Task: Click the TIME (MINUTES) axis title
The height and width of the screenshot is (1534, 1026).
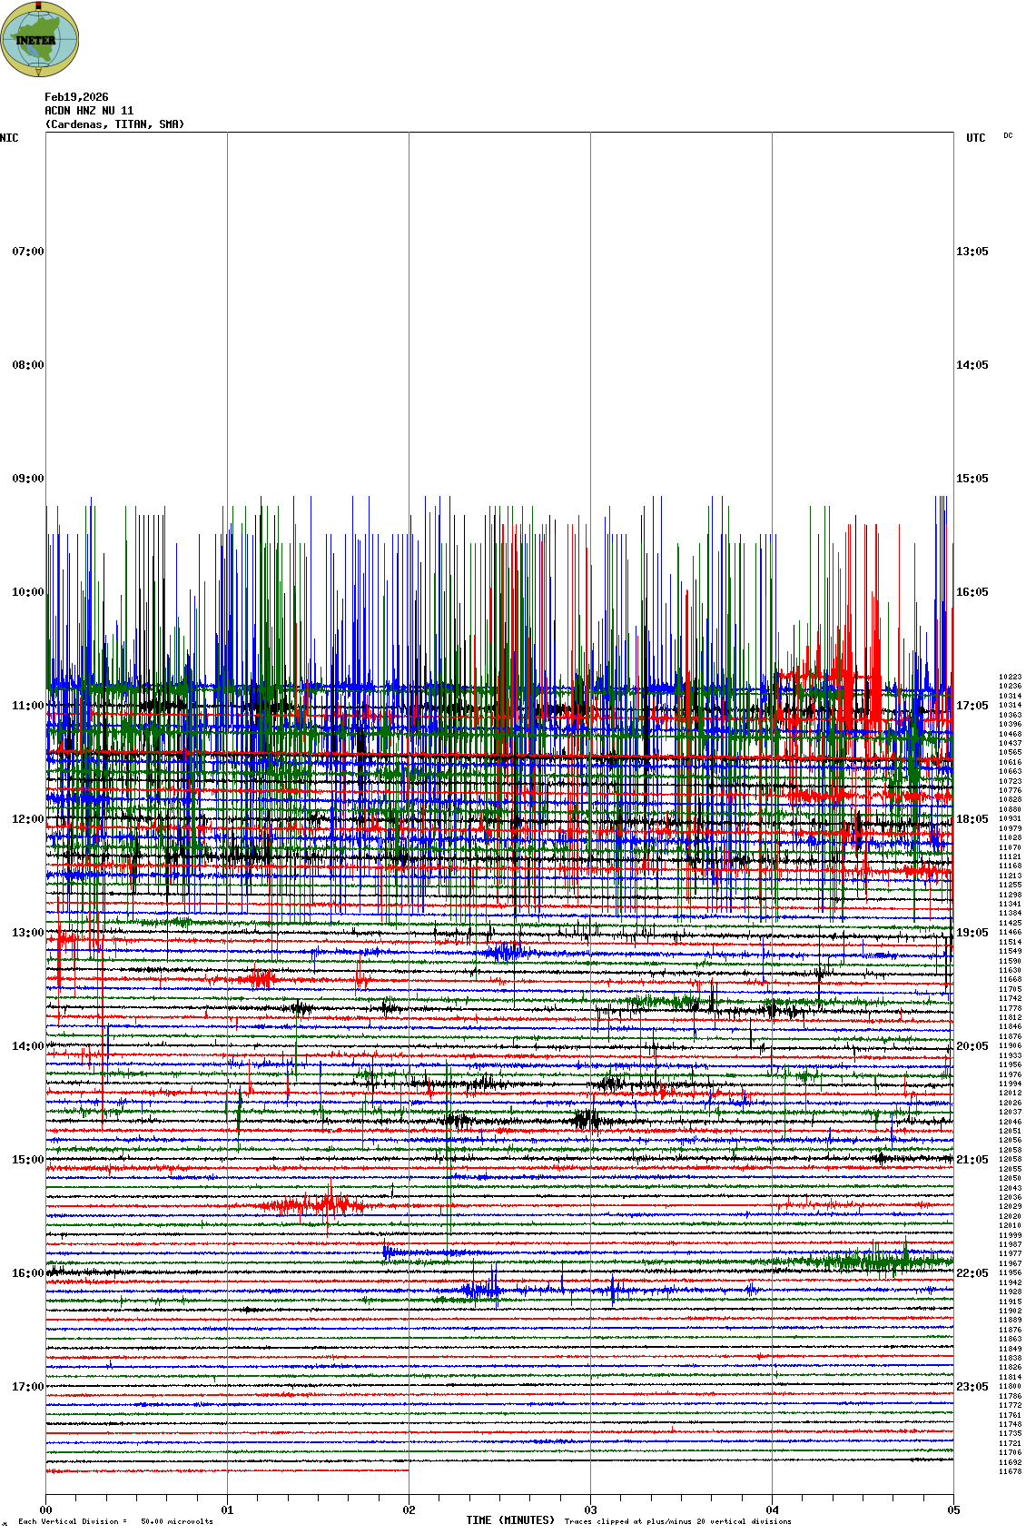Action: click(510, 1520)
